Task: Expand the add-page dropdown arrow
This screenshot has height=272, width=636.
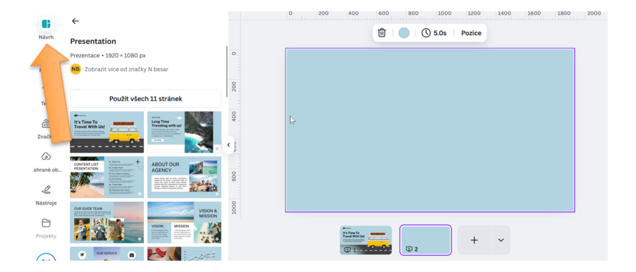Action: point(501,240)
